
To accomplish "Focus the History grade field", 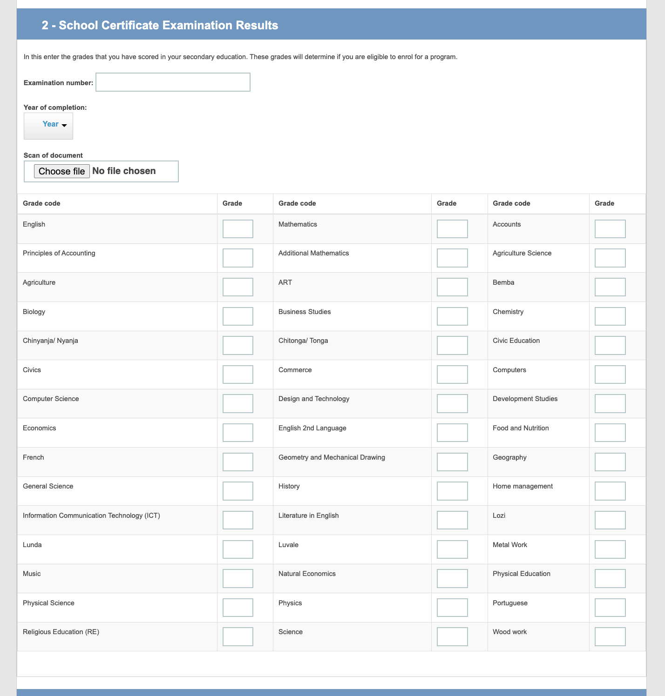I will click(x=452, y=491).
